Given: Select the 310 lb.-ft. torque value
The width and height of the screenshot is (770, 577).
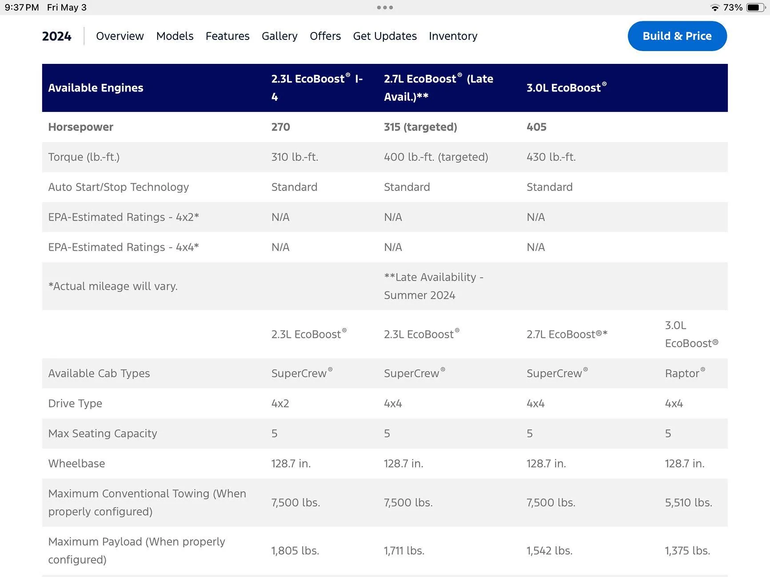Looking at the screenshot, I should (x=295, y=157).
